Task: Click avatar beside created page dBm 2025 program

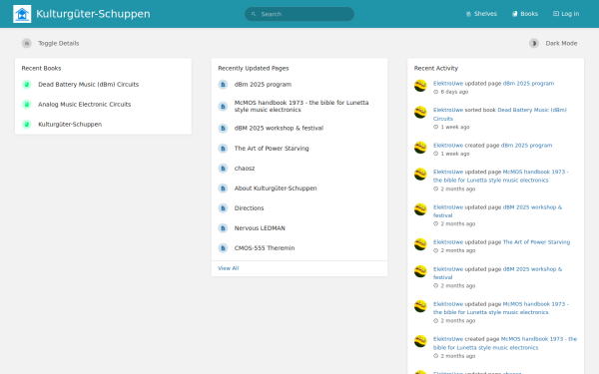Action: tap(420, 148)
